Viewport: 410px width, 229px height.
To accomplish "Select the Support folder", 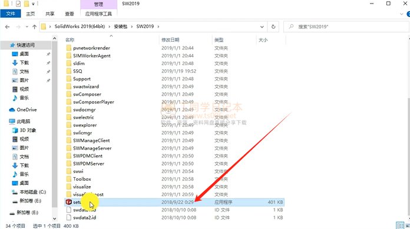I will [x=81, y=79].
